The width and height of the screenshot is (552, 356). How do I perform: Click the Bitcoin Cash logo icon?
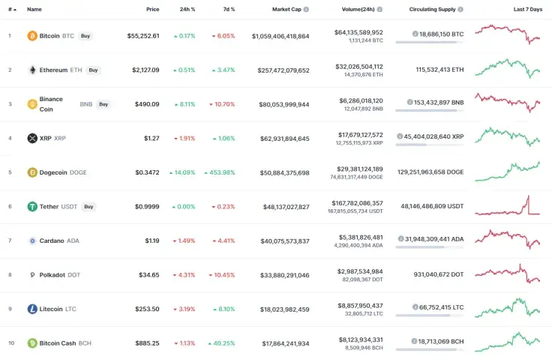pos(32,343)
